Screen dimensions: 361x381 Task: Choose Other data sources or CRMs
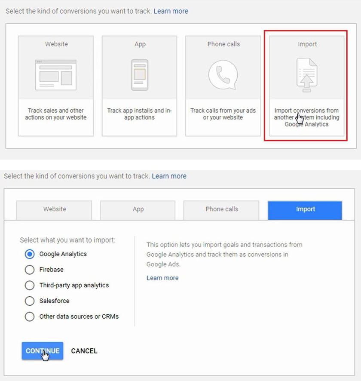(x=30, y=316)
